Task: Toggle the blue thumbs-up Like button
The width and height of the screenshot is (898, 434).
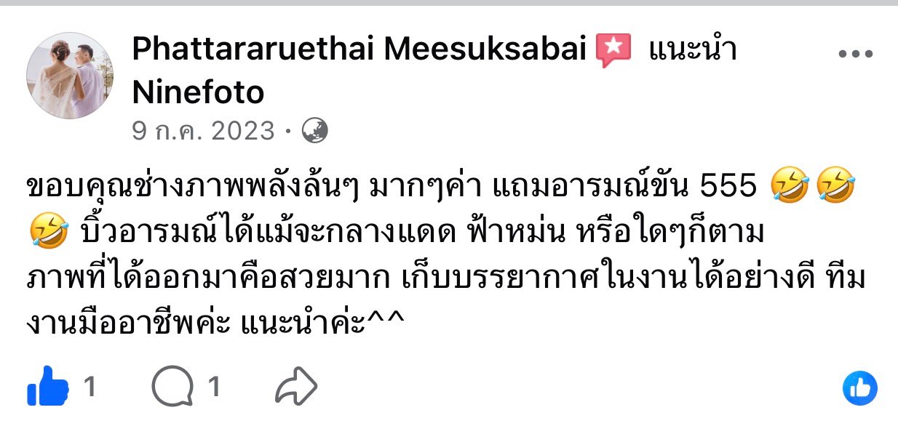Action: (47, 387)
